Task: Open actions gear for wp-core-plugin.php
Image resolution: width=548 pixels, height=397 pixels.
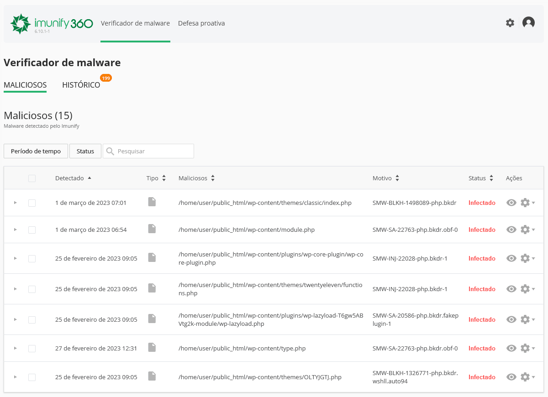Action: [527, 258]
